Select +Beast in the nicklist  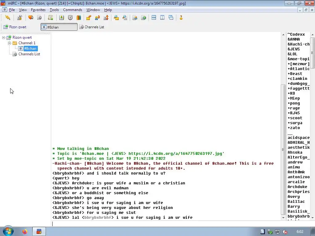(x=295, y=74)
